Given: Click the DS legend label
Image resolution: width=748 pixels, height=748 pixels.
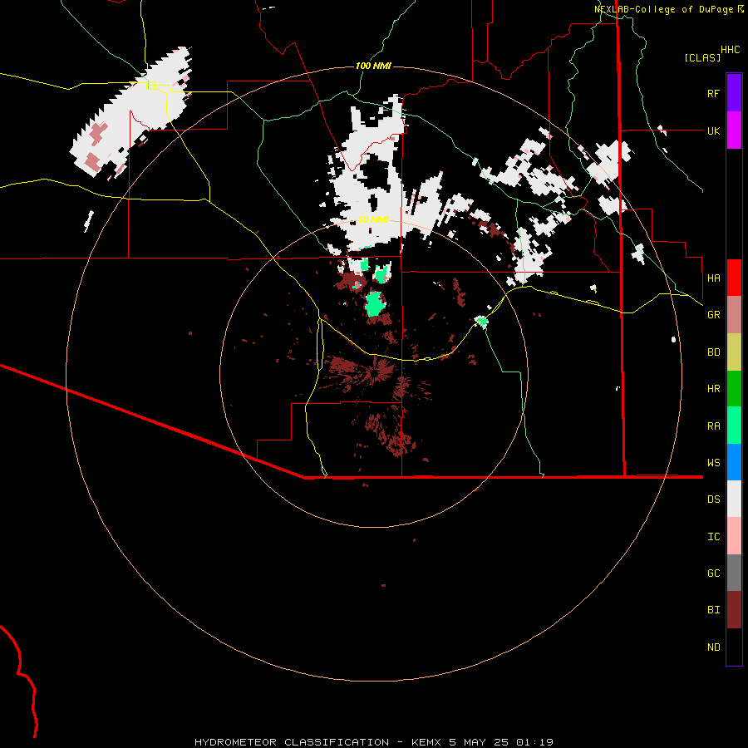Looking at the screenshot, I should (x=713, y=499).
